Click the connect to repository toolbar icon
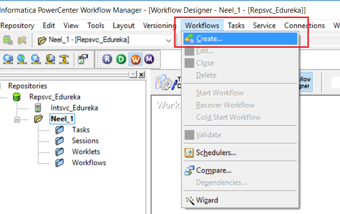 click(x=8, y=40)
